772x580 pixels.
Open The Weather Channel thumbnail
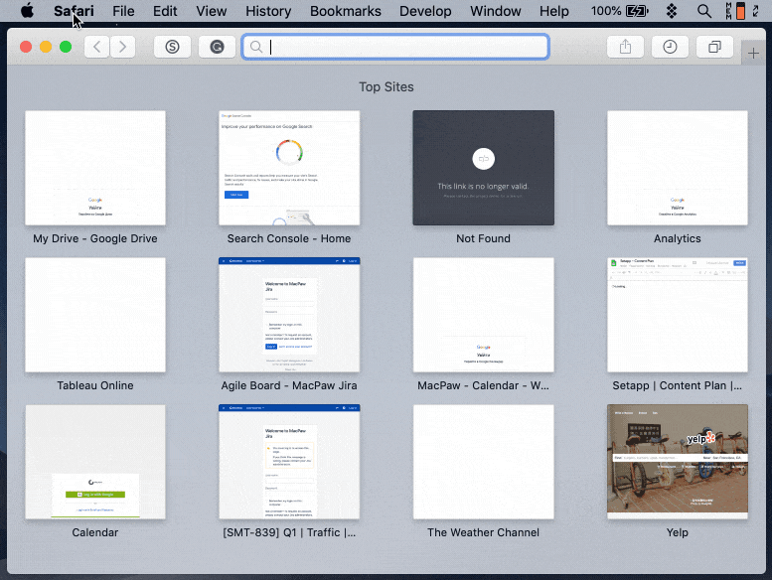tap(483, 462)
